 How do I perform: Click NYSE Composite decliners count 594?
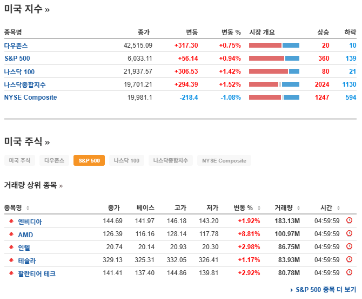point(351,97)
